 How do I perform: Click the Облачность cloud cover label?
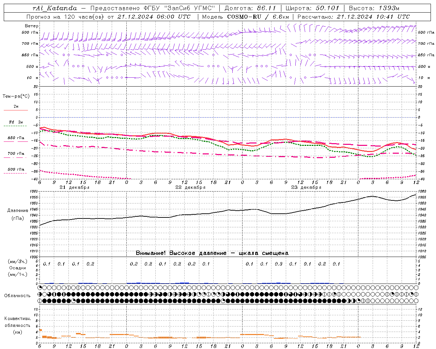17,295
